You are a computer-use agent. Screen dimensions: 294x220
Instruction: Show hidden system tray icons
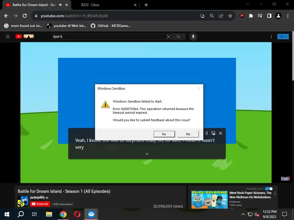243,214
